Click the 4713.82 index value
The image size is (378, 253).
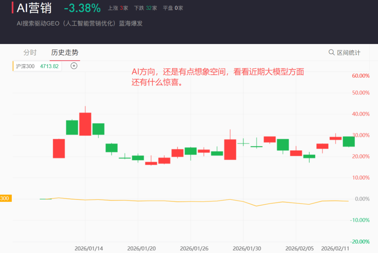[49, 66]
